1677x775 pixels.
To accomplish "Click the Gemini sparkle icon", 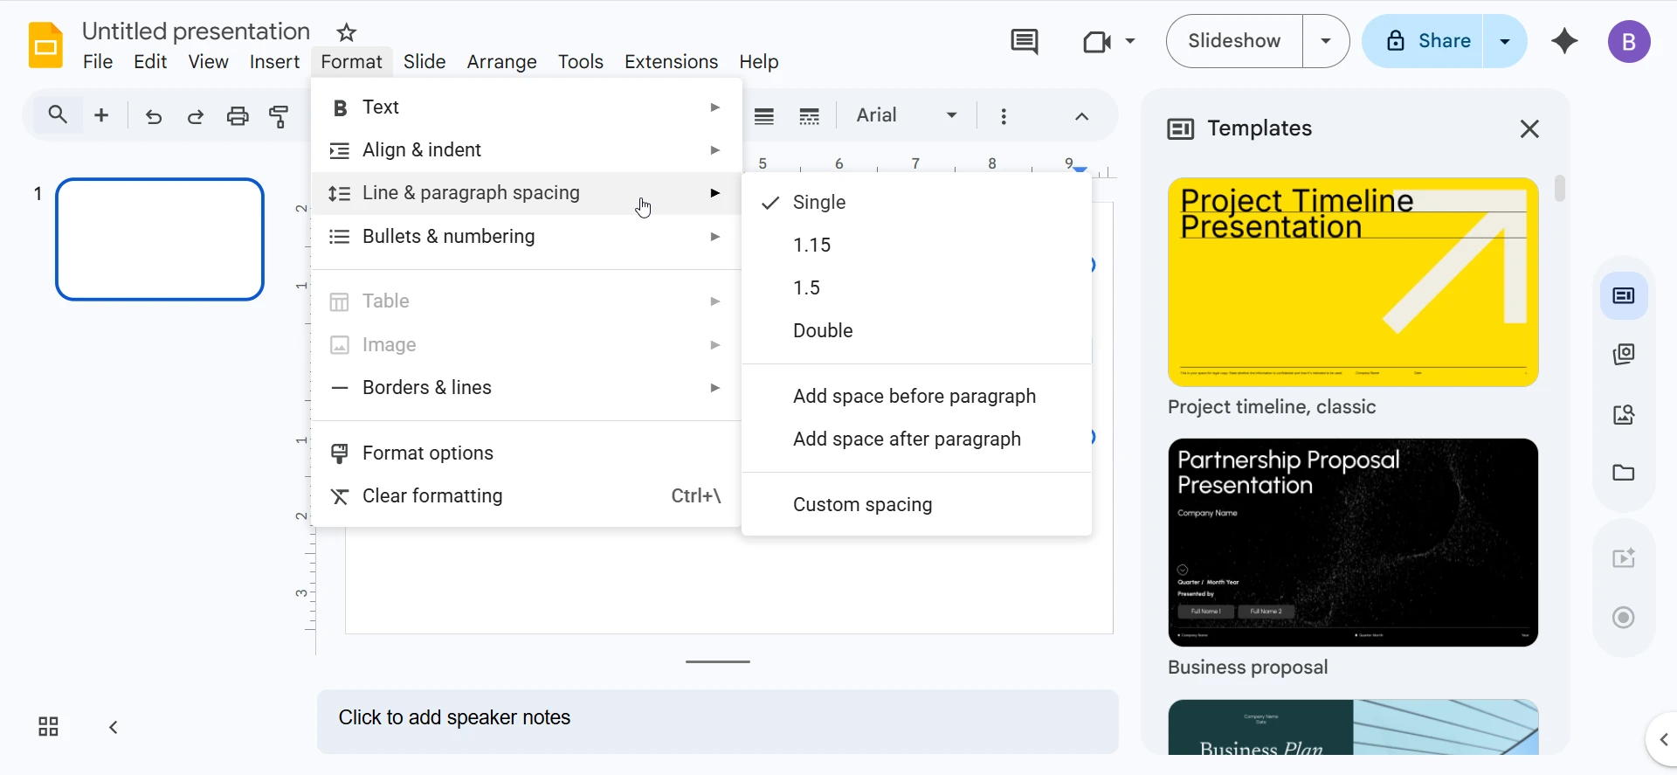I will pos(1564,41).
